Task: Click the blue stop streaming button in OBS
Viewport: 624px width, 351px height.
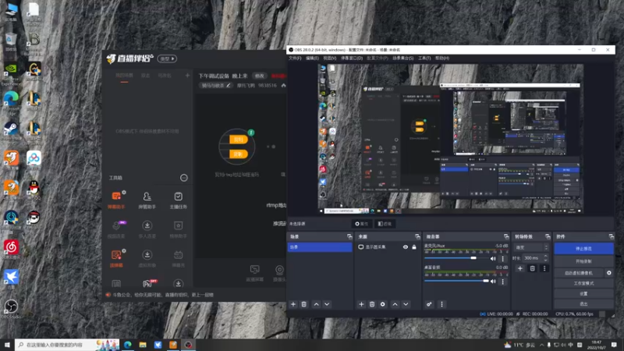Action: [583, 249]
